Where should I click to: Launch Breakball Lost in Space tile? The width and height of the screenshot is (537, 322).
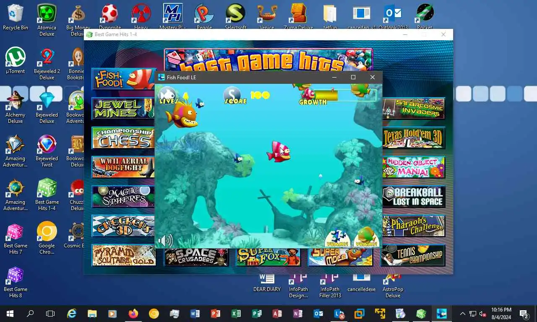pos(414,196)
